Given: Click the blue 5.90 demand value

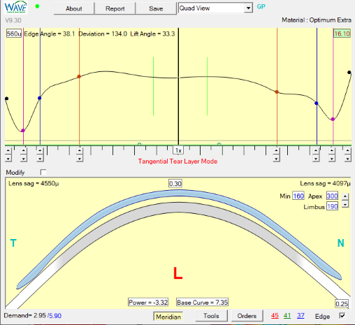Looking at the screenshot, I should click(55, 316).
